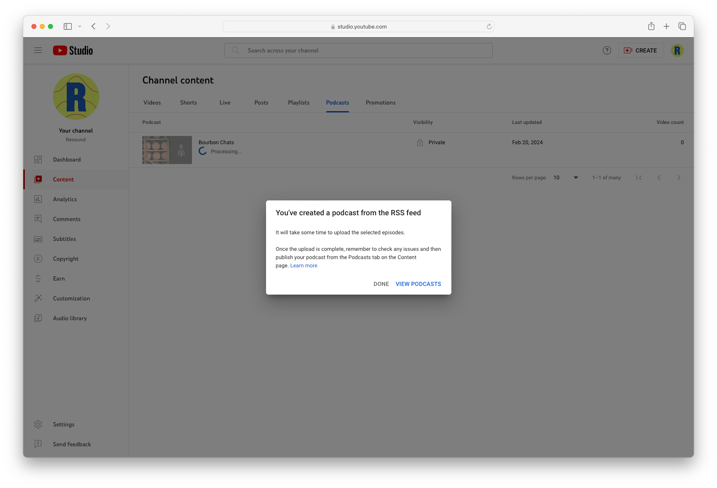The width and height of the screenshot is (717, 488).
Task: Click the Private visibility lock icon
Action: click(420, 143)
